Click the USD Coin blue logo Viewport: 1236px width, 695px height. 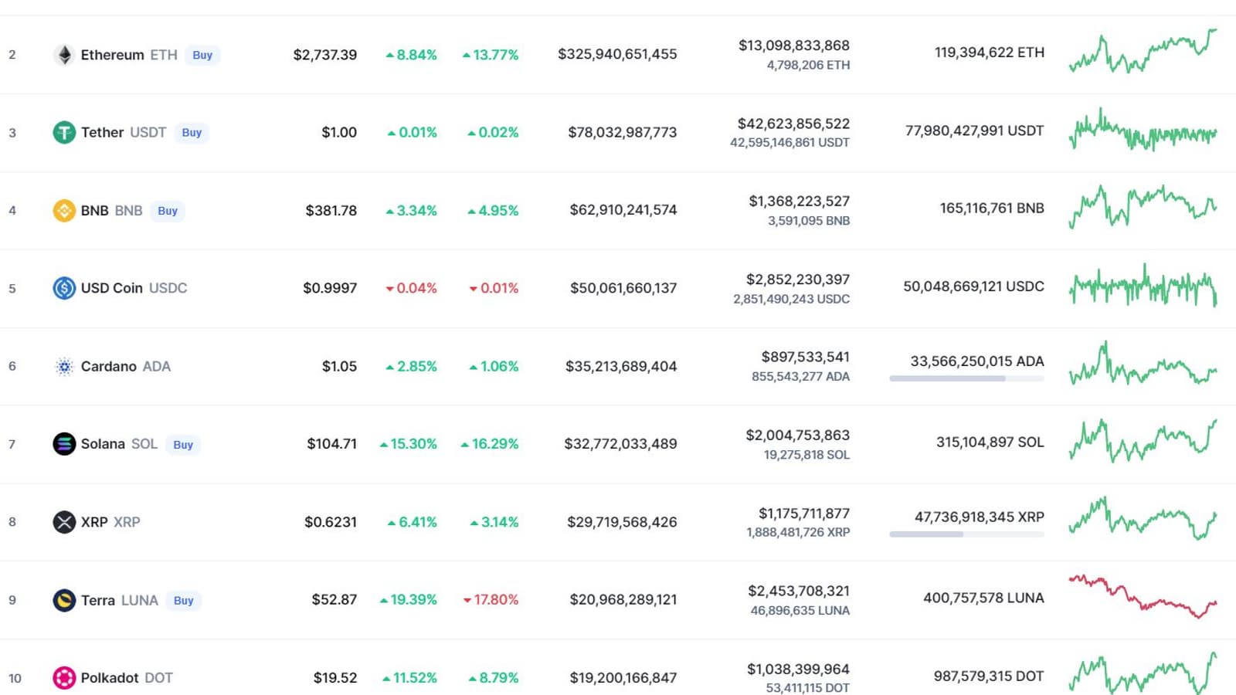pos(64,288)
